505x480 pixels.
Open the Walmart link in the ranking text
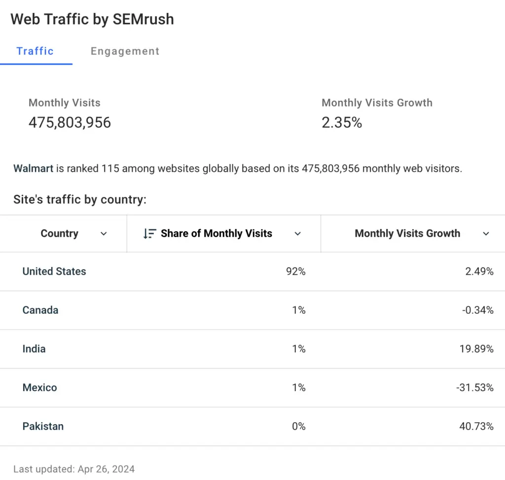click(33, 168)
